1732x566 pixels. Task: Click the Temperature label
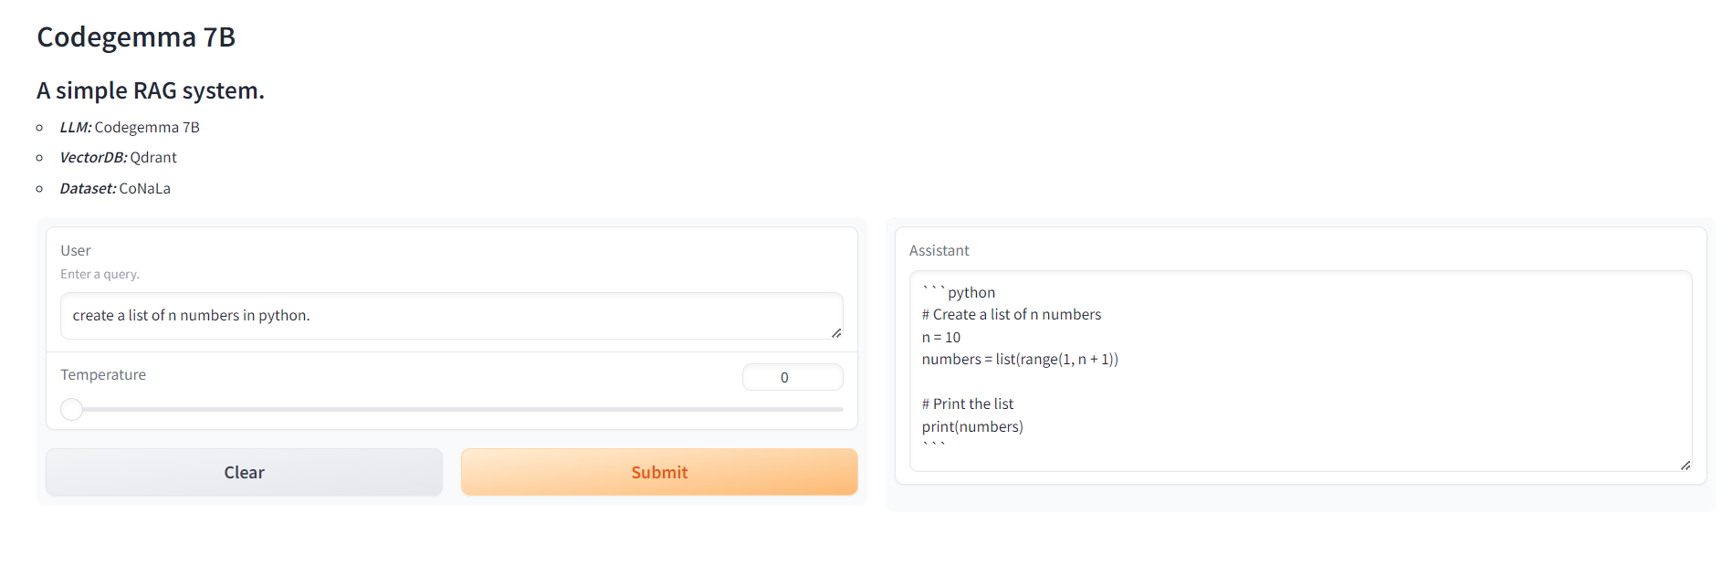[103, 375]
